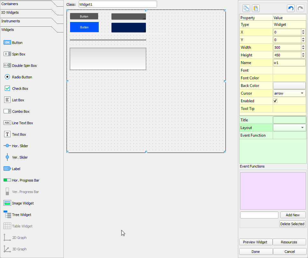This screenshot has height=258, width=308.
Task: Toggle the Enabled checkbox property
Action: 275,101
